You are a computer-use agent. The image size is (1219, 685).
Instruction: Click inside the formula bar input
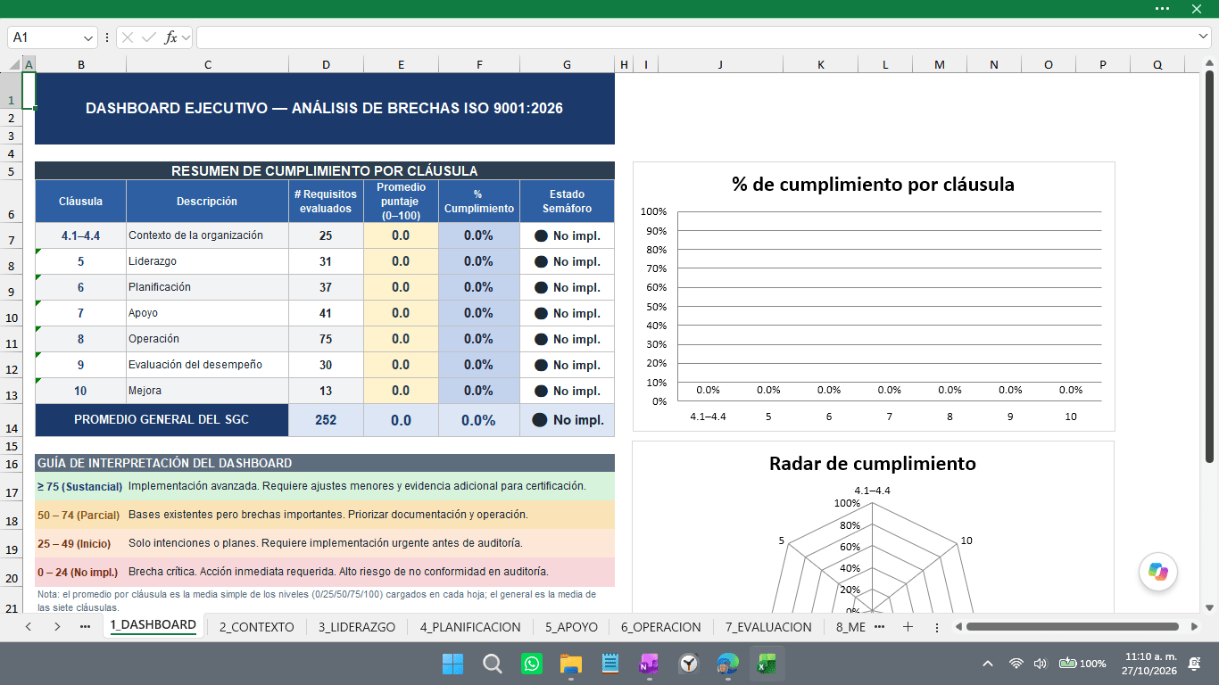point(696,37)
